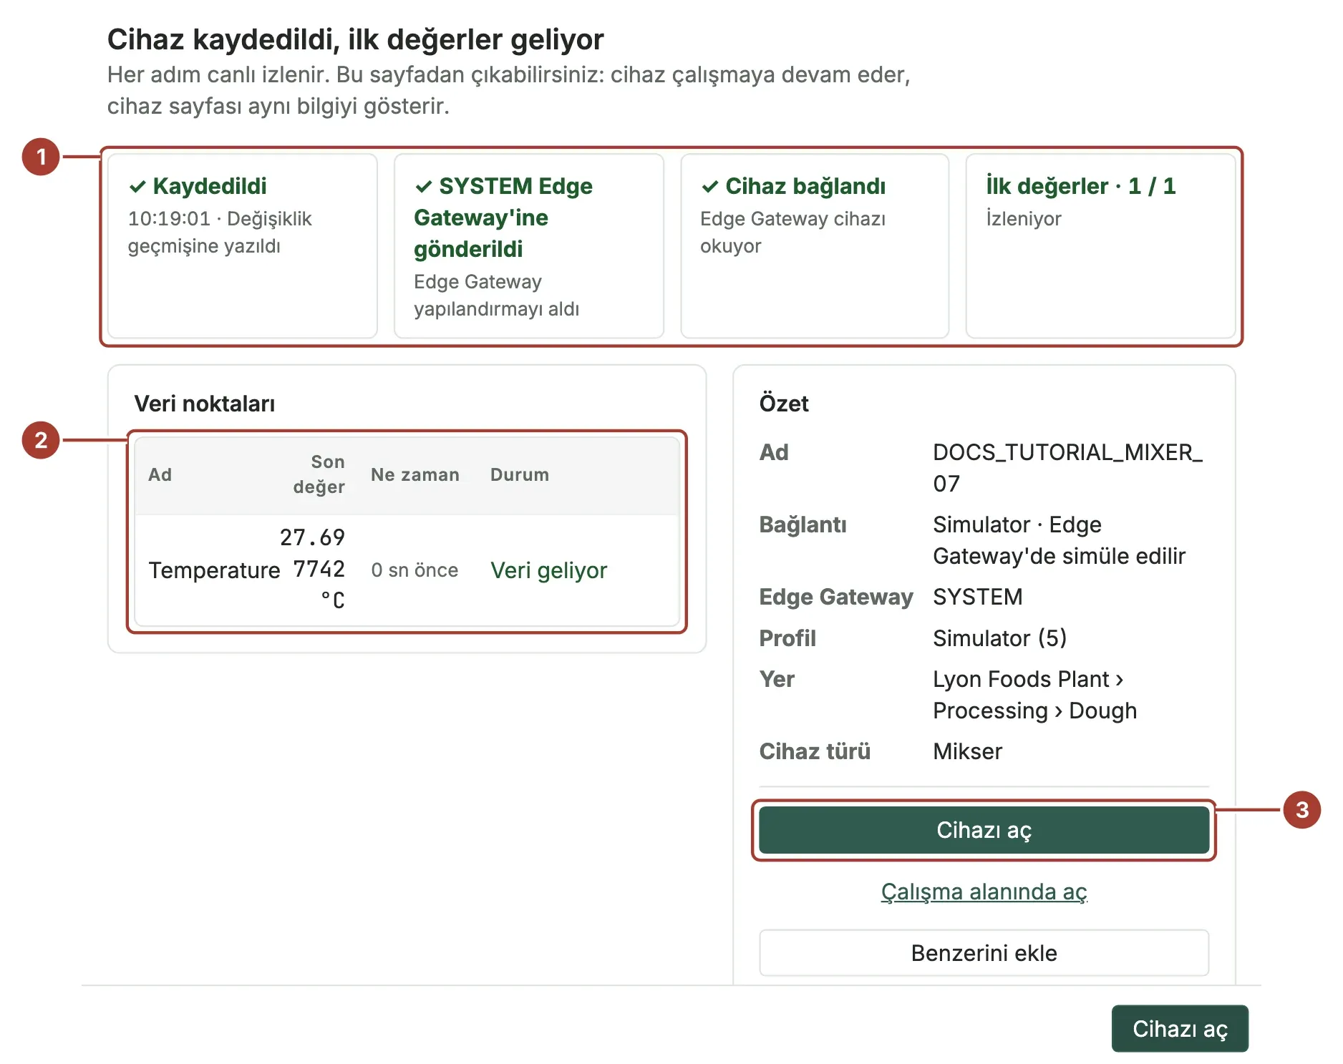Click the Simulator (5) profile value
This screenshot has width=1343, height=1064.
(999, 638)
